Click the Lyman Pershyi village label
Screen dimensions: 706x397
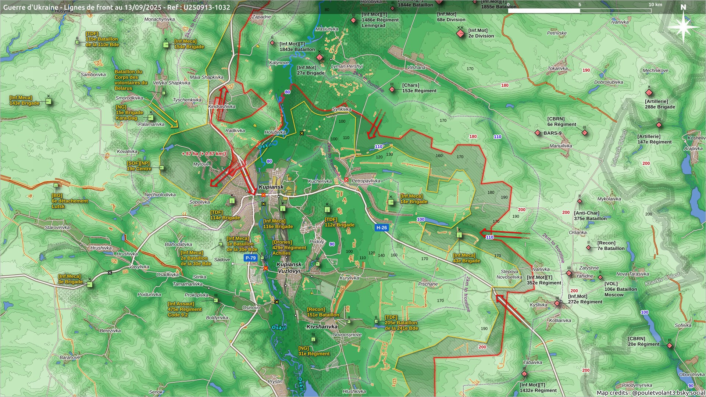point(347,67)
